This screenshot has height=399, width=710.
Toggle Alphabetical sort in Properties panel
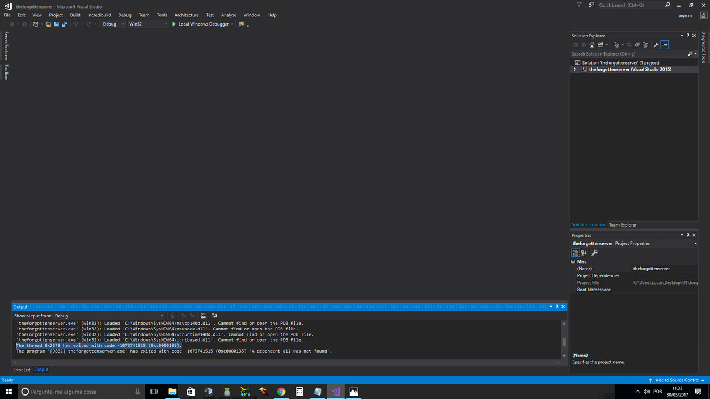pyautogui.click(x=584, y=253)
